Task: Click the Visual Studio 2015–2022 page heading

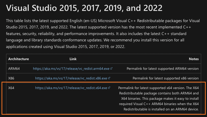Action: point(84,9)
